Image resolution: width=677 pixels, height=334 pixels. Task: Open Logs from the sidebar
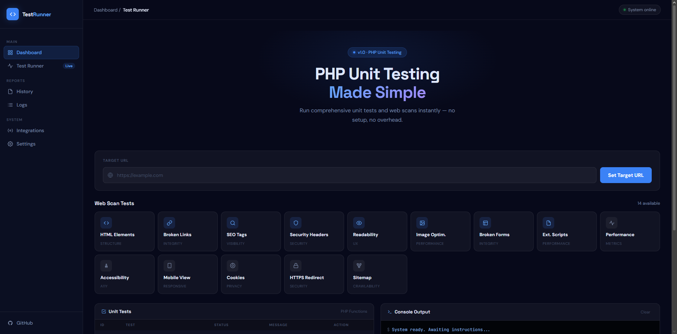[41, 105]
